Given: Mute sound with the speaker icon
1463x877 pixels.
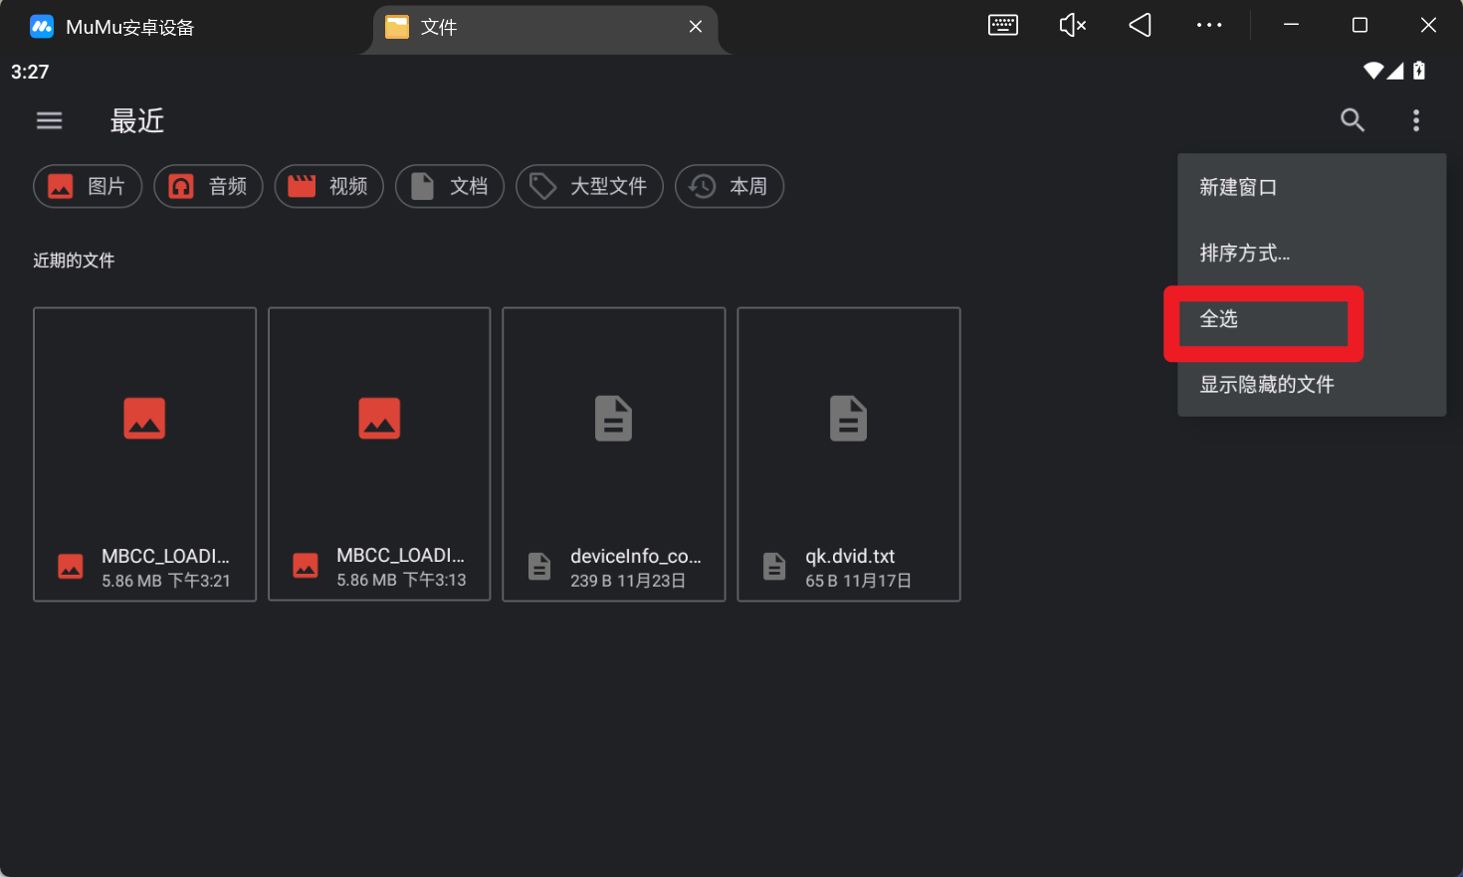Looking at the screenshot, I should (1072, 26).
